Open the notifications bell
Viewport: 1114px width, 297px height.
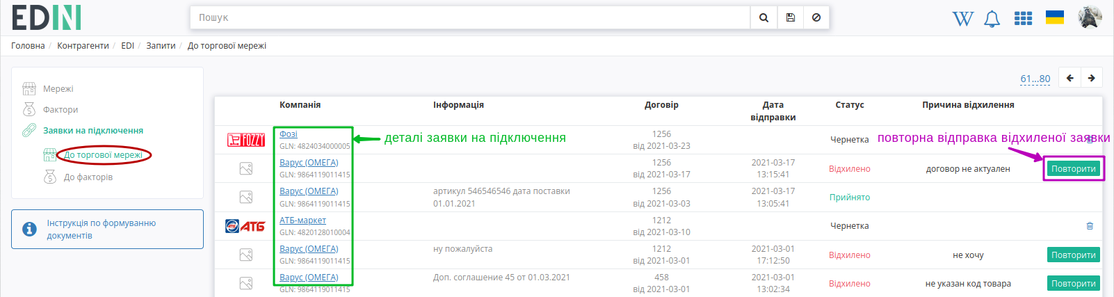(992, 19)
